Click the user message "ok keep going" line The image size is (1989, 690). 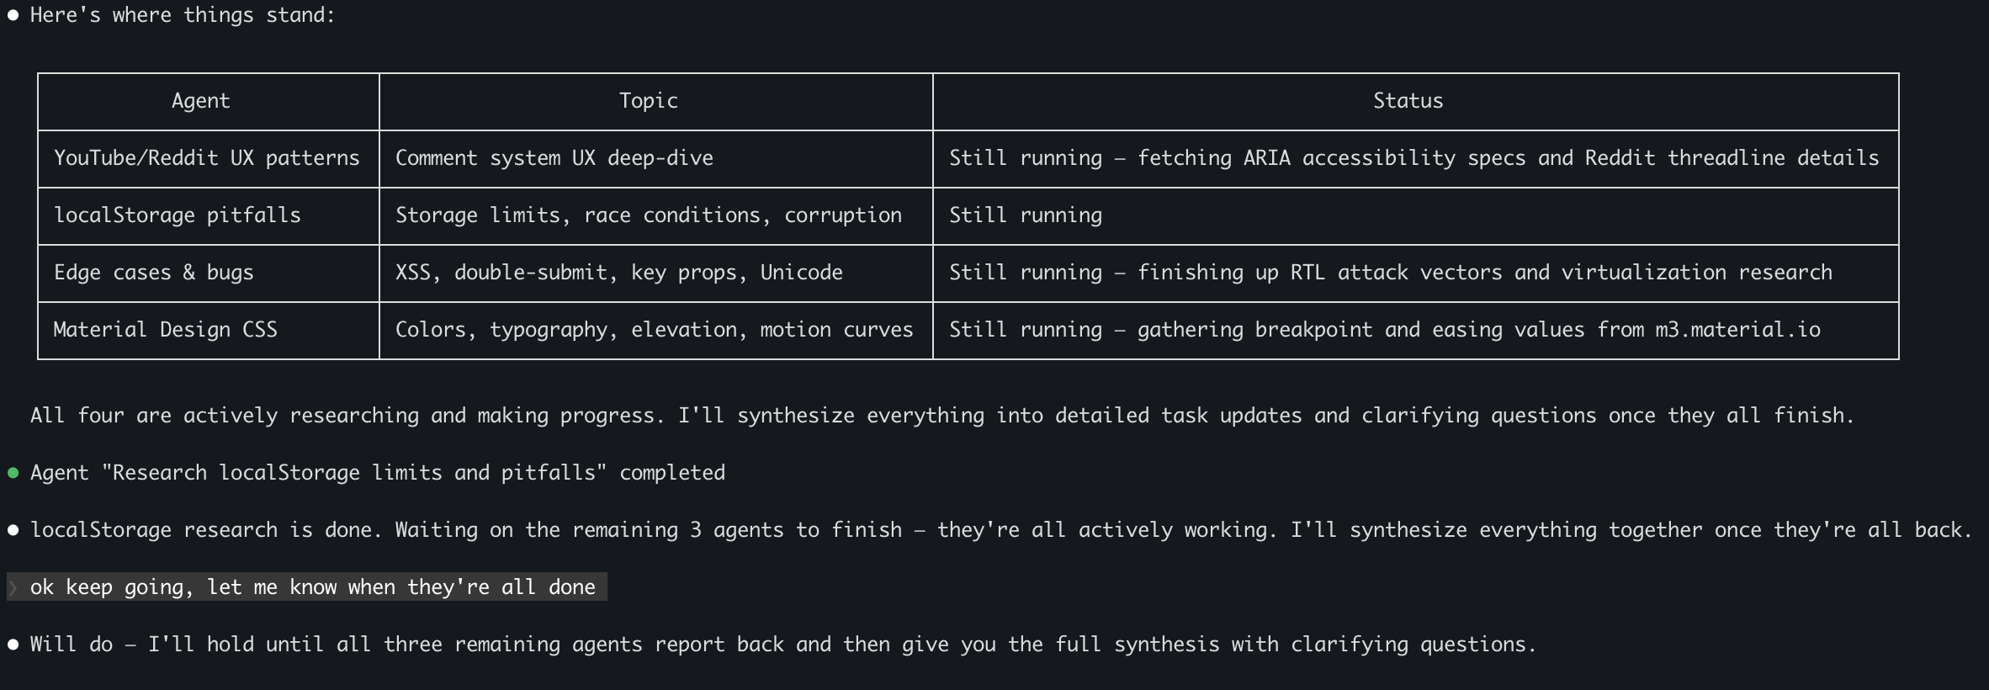(313, 587)
